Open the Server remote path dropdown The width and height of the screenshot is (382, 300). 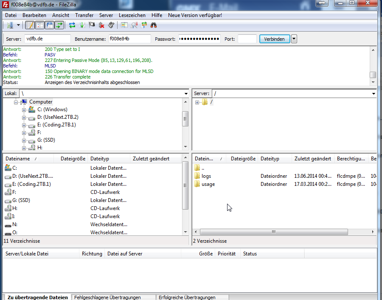pyautogui.click(x=374, y=94)
